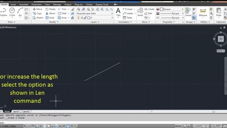This screenshot has height=128, width=227.
Task: Toggle layer on/off lightbulb in Layers
Action: [78, 18]
